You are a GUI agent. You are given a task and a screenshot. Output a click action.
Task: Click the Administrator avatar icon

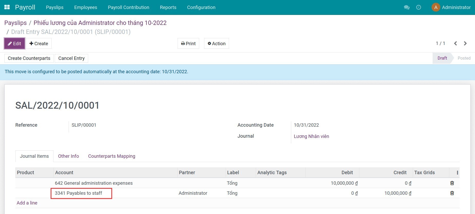point(436,7)
